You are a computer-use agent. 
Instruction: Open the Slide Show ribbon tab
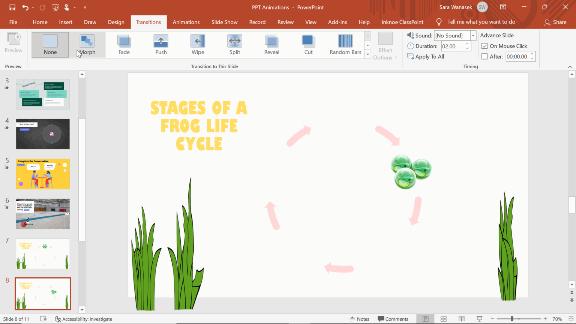pos(224,22)
